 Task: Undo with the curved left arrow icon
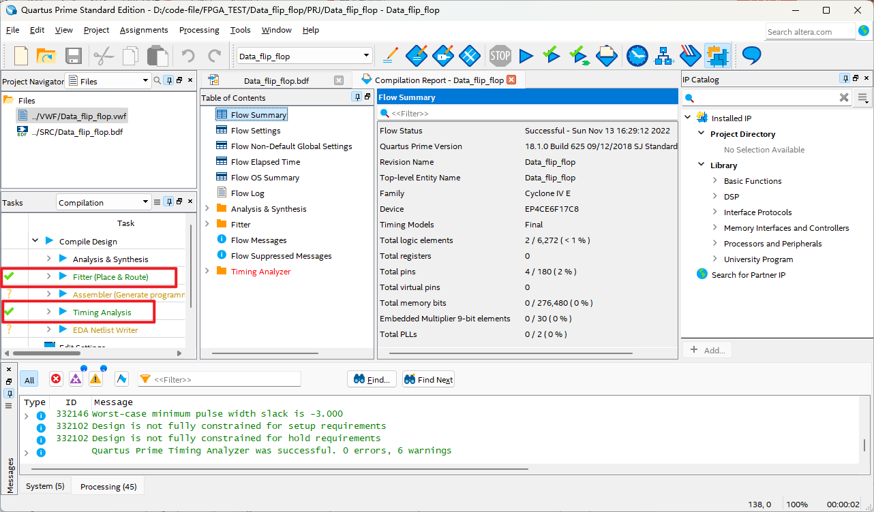point(187,56)
